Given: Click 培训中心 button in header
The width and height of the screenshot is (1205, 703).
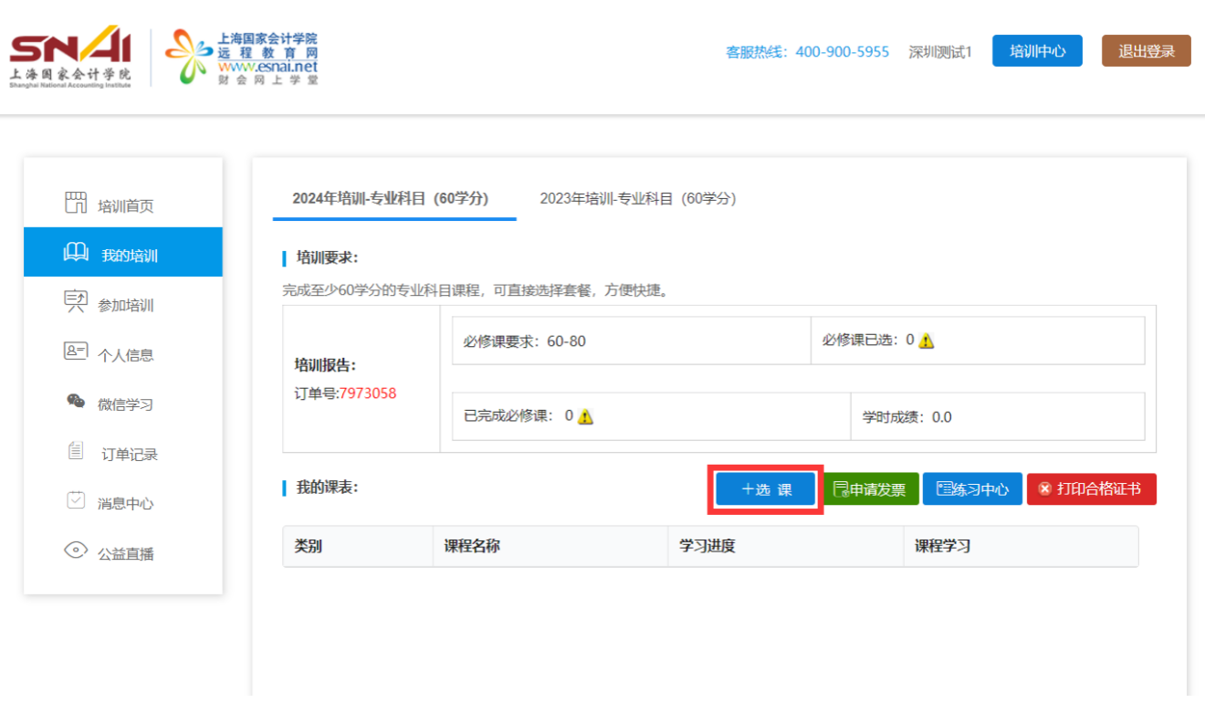Looking at the screenshot, I should click(1037, 51).
